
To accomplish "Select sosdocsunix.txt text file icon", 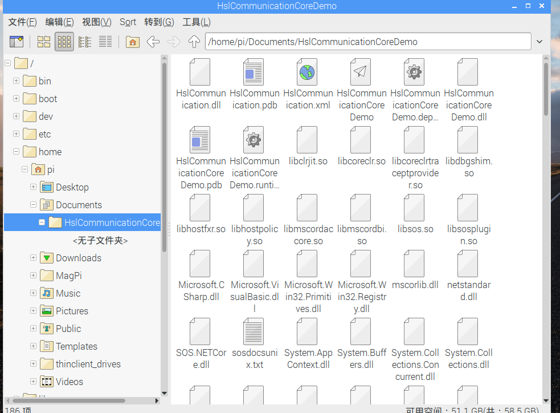I will coord(254,331).
